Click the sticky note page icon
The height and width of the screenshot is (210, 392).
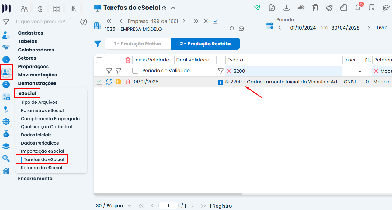pos(344,8)
